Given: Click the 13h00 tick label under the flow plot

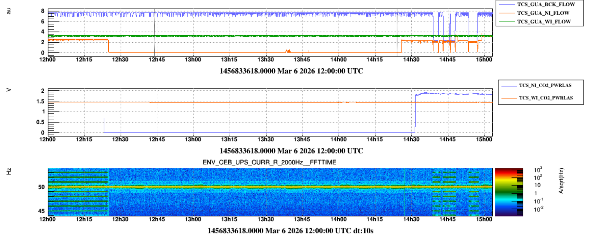Looking at the screenshot, I should 193,60.
